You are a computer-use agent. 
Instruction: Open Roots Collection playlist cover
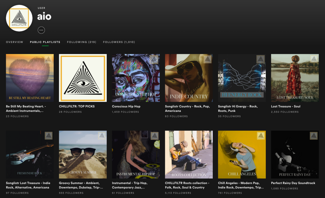pos(189,155)
